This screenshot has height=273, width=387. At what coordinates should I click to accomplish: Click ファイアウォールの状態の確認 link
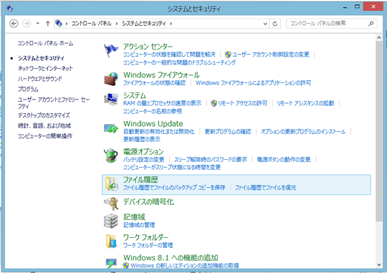pyautogui.click(x=154, y=82)
